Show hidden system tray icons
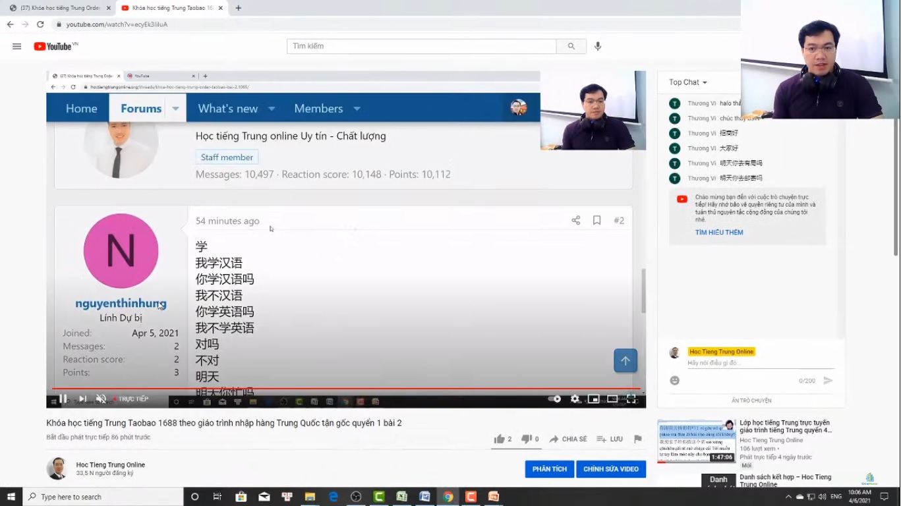901x506 pixels. click(788, 497)
